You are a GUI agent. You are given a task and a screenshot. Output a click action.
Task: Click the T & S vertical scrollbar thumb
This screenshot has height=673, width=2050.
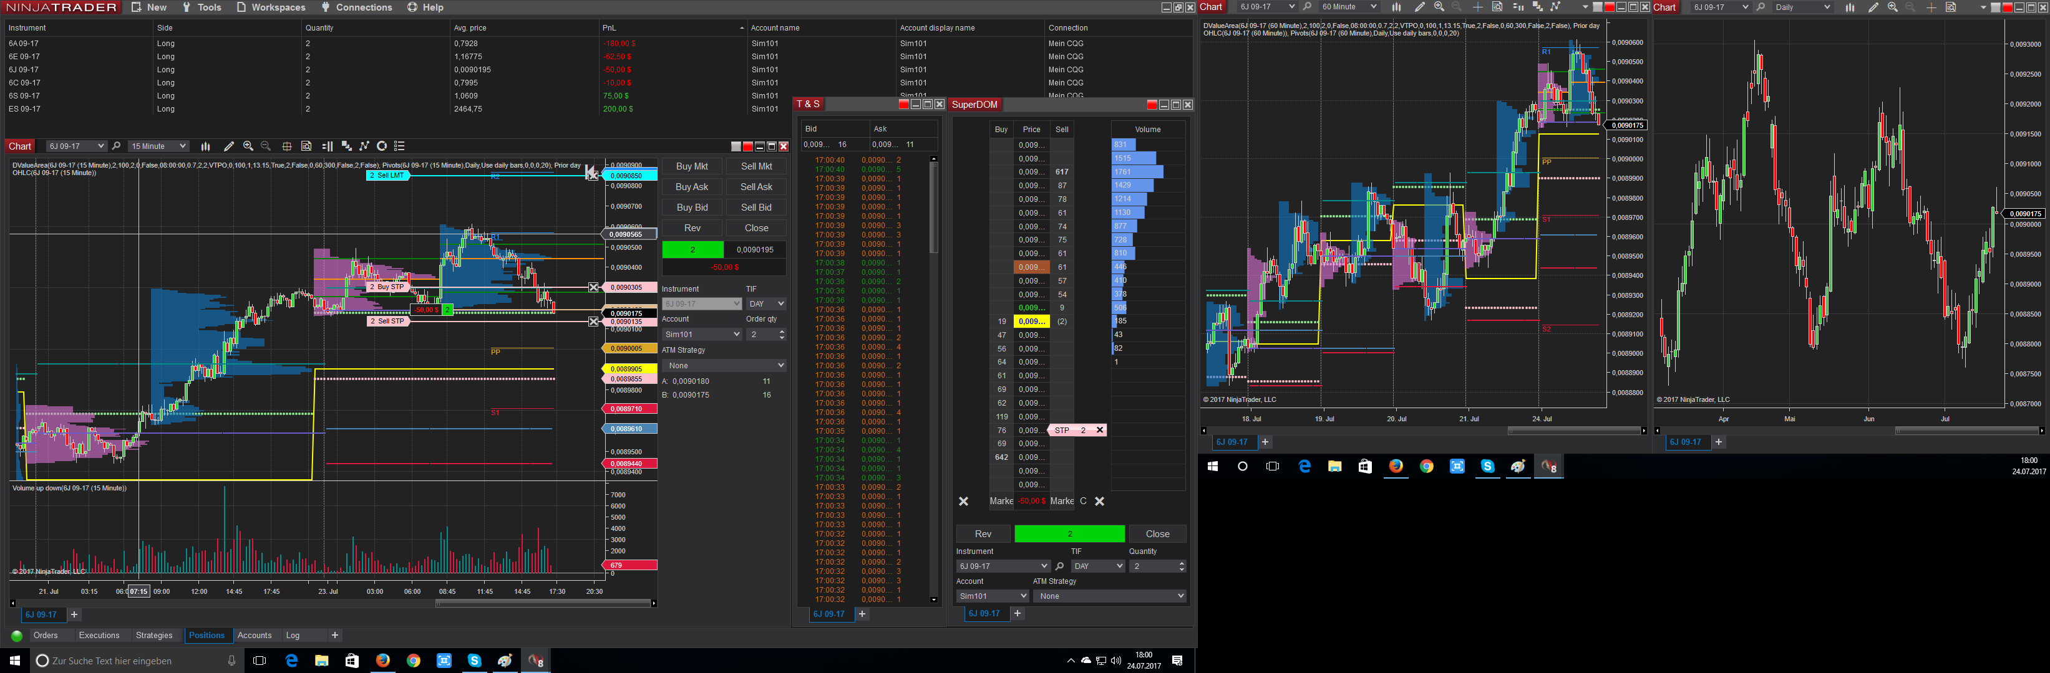[x=933, y=208]
